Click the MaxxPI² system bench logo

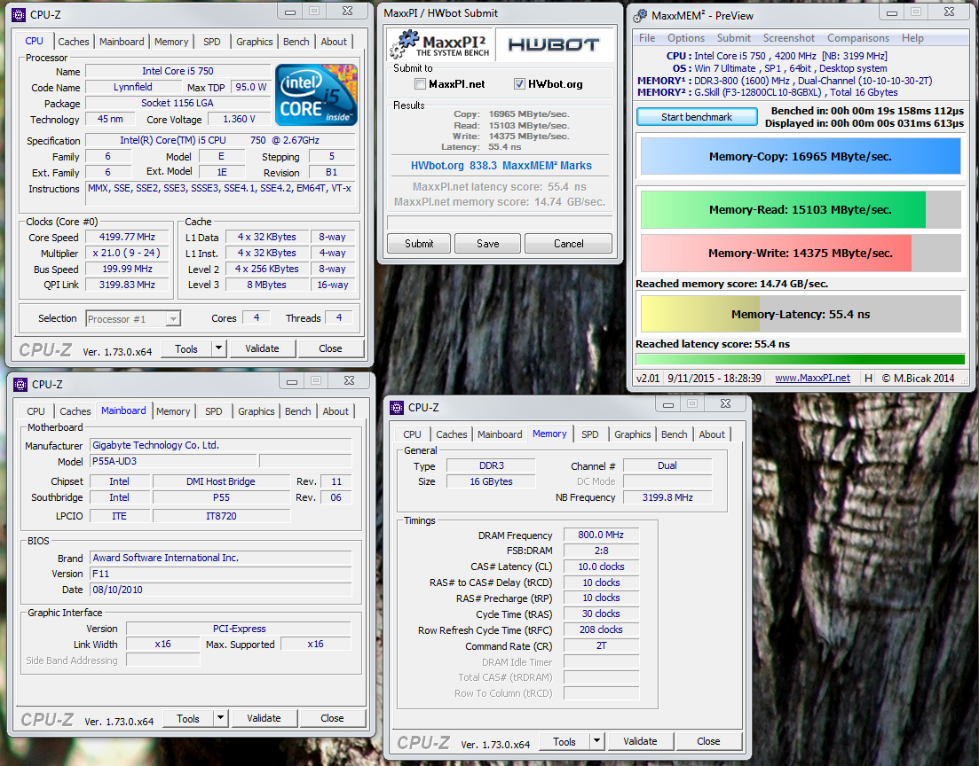point(439,44)
